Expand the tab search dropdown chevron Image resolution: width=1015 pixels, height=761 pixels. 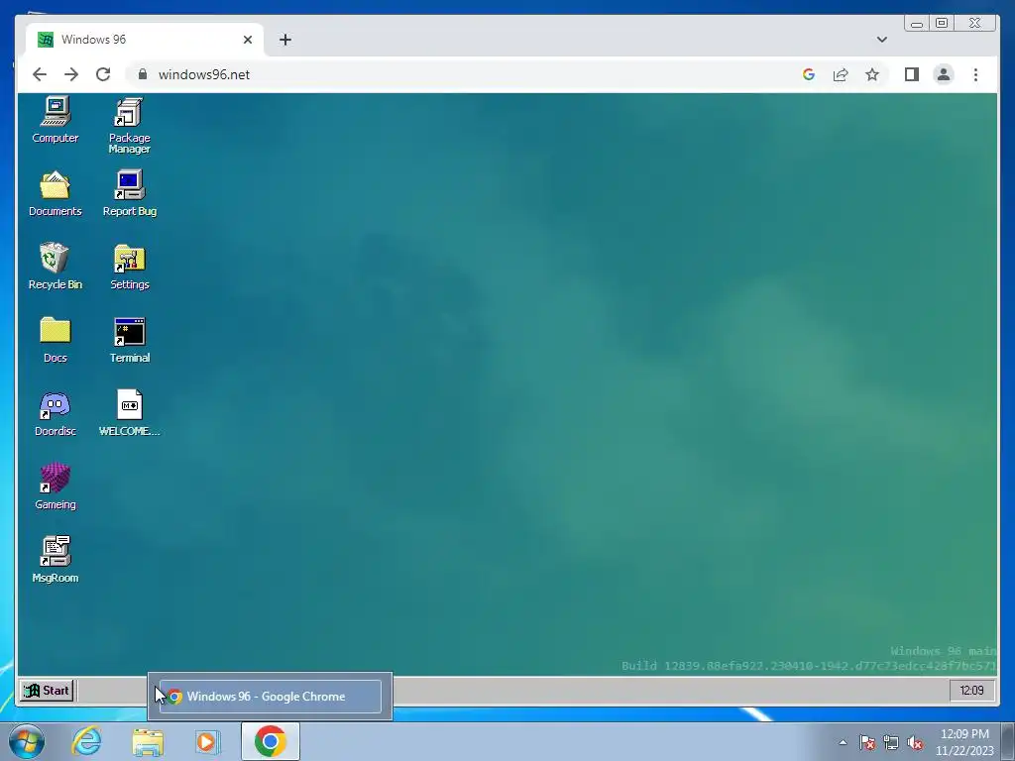(881, 40)
